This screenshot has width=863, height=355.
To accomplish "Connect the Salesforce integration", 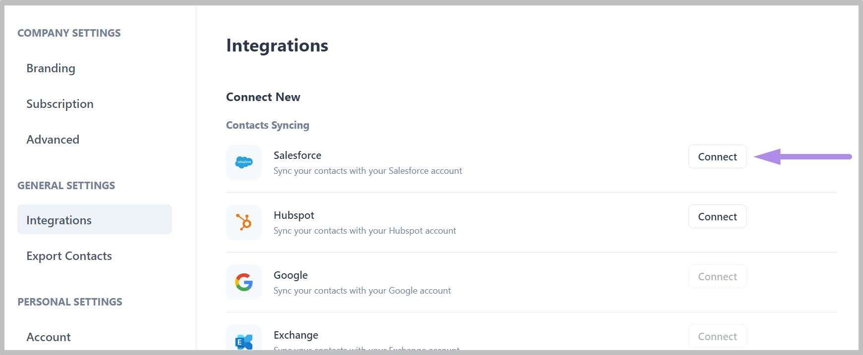I will point(717,156).
